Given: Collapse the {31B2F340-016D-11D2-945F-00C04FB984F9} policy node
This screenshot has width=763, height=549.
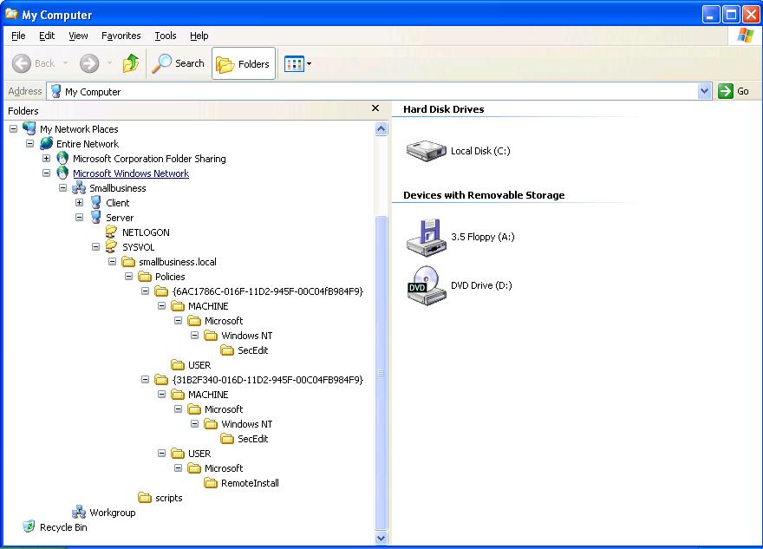Looking at the screenshot, I should pos(145,380).
